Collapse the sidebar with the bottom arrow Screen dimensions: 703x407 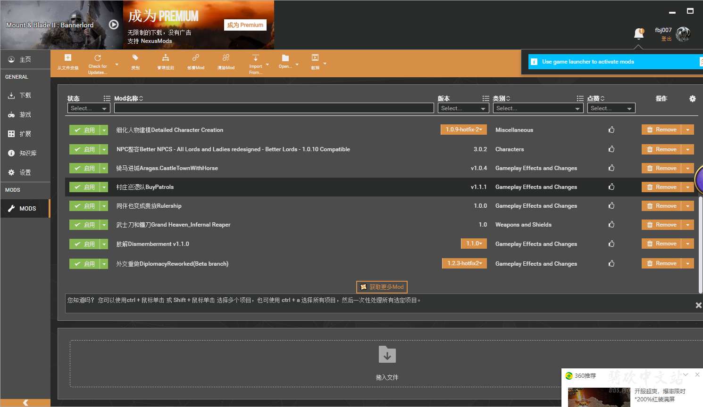25,403
